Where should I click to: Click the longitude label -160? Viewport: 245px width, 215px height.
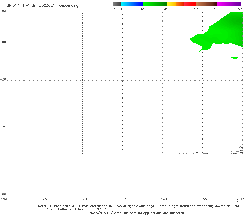pyautogui.click(x=163, y=199)
